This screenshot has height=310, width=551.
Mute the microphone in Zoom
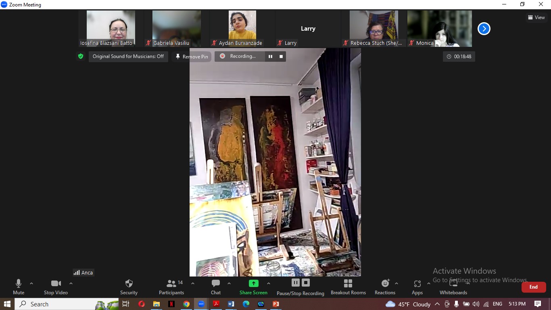pos(19,287)
